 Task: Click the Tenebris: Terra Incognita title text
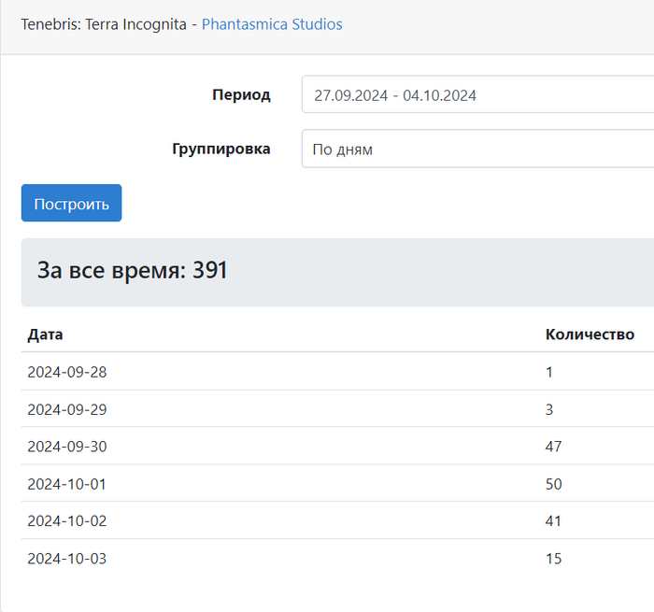tap(103, 24)
